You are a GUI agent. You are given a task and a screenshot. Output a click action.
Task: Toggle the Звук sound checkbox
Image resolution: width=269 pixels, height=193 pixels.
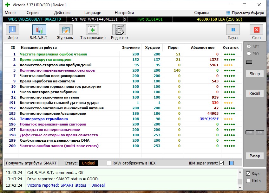(248, 173)
